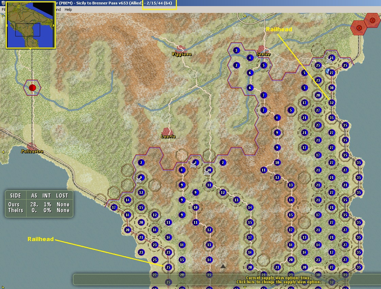
Task: Click the "Viggiano" place name label
Action: point(182,54)
